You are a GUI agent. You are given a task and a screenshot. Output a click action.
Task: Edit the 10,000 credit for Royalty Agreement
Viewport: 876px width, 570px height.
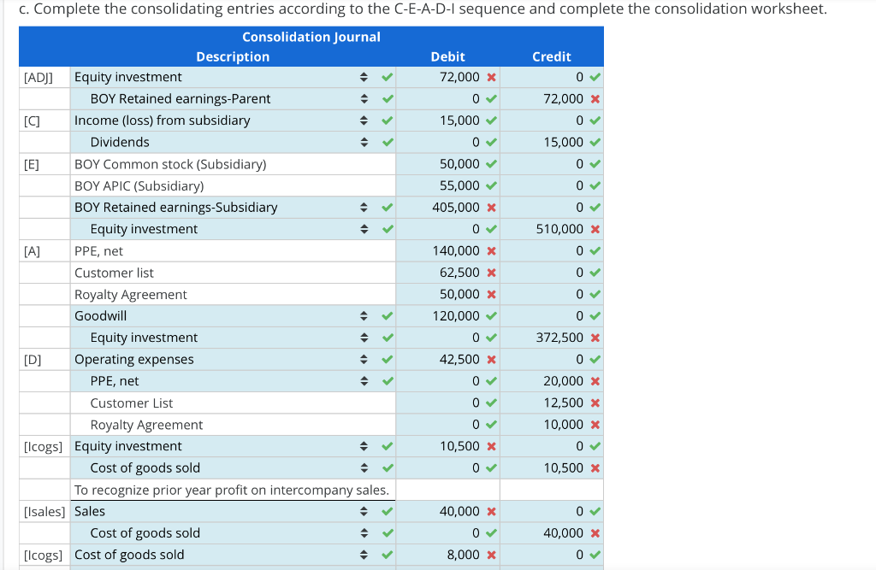552,425
